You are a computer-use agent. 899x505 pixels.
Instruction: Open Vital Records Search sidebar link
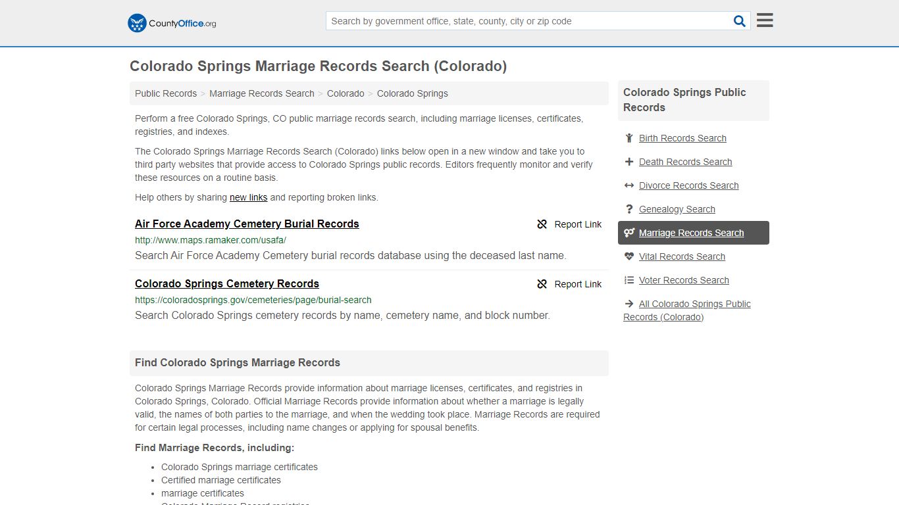(x=682, y=256)
